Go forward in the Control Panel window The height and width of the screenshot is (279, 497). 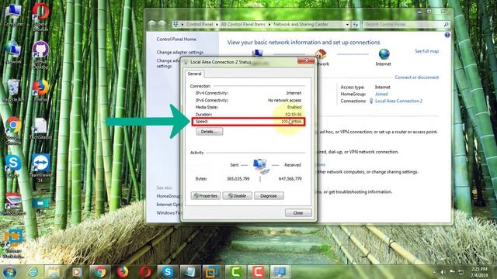[x=162, y=24]
